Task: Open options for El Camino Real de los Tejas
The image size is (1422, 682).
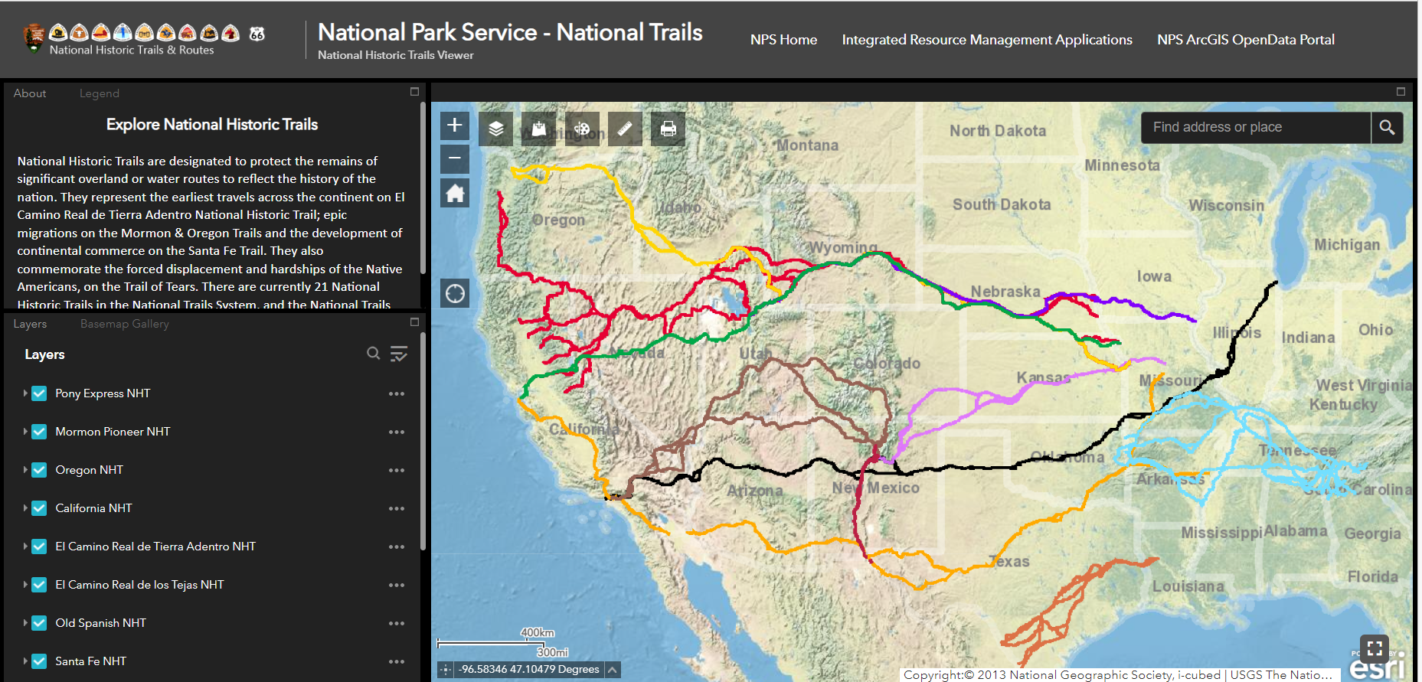Action: [396, 585]
